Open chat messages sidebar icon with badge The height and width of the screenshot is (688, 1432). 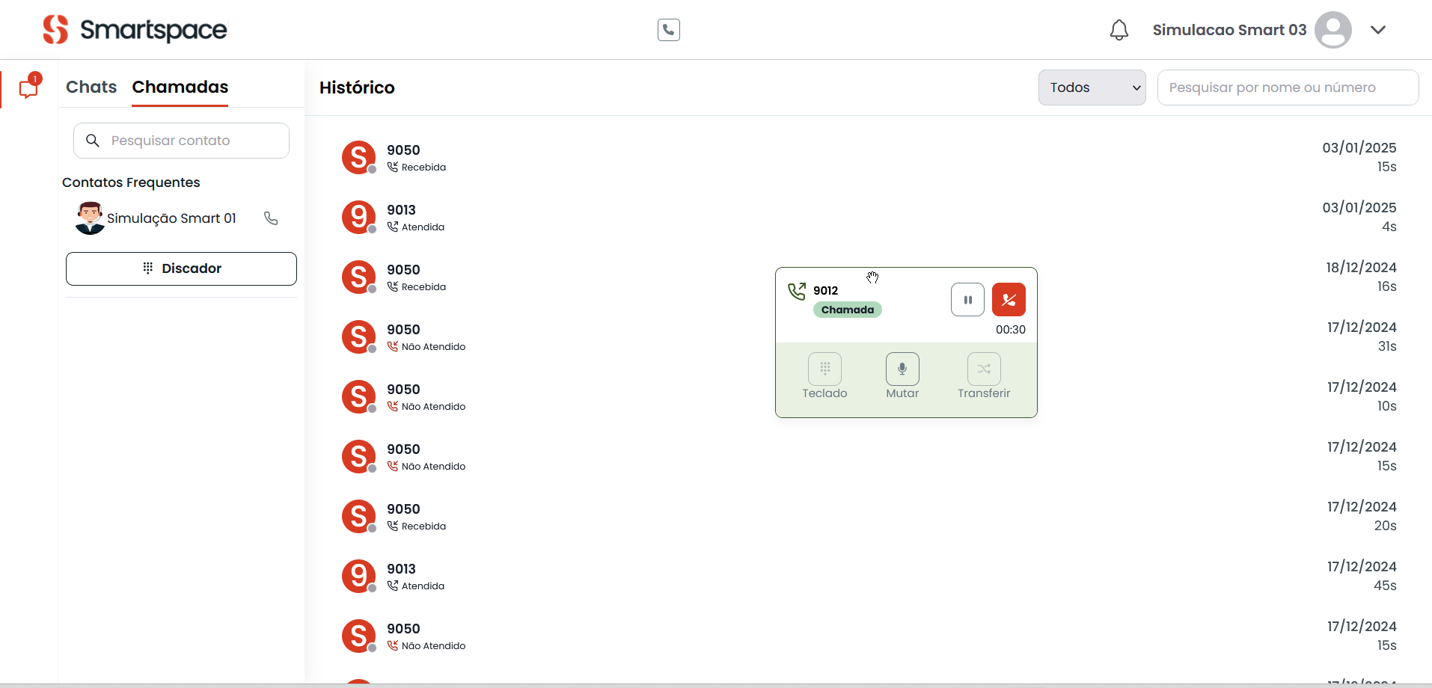pyautogui.click(x=29, y=88)
